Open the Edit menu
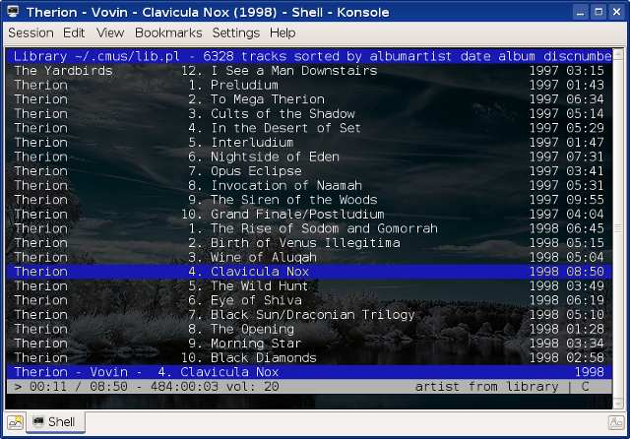Image resolution: width=630 pixels, height=439 pixels. click(x=74, y=32)
